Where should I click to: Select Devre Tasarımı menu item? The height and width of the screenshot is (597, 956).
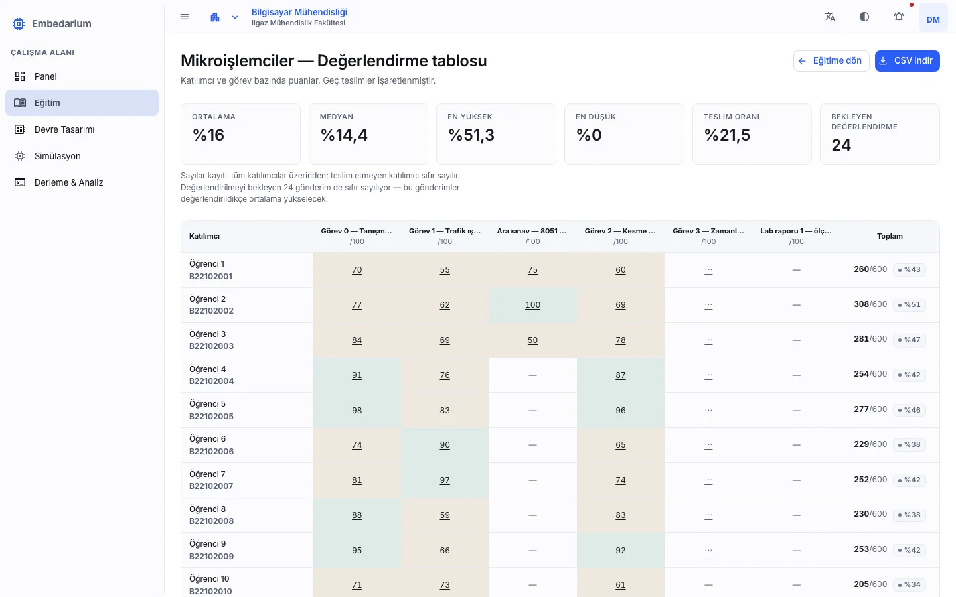[82, 129]
